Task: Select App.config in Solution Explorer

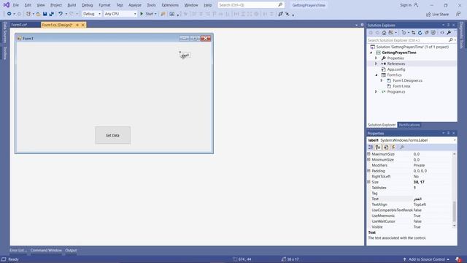Action: [x=395, y=69]
